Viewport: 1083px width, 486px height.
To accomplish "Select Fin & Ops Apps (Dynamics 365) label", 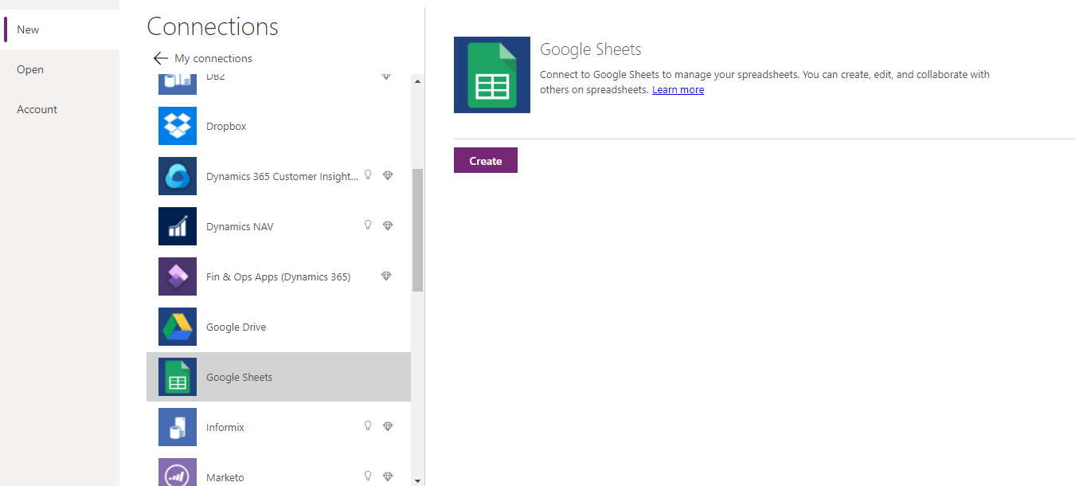I will pyautogui.click(x=278, y=276).
